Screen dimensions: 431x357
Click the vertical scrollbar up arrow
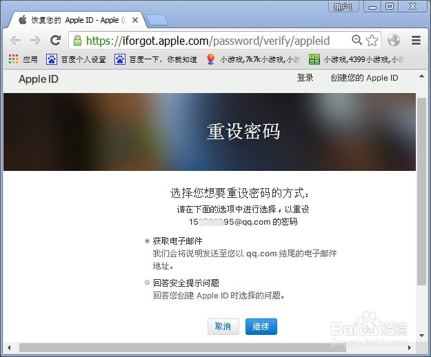coord(421,76)
